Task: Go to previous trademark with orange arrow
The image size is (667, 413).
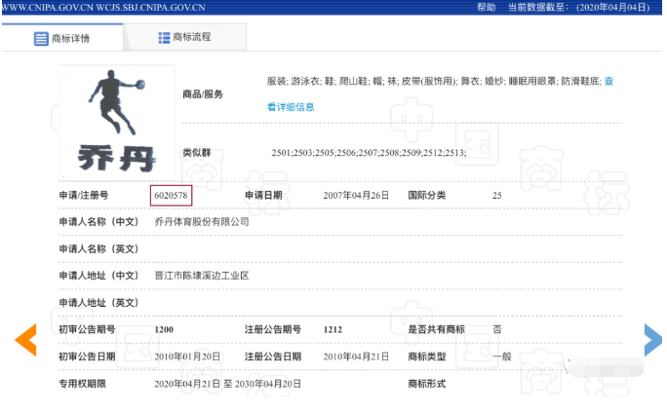Action: (x=26, y=340)
